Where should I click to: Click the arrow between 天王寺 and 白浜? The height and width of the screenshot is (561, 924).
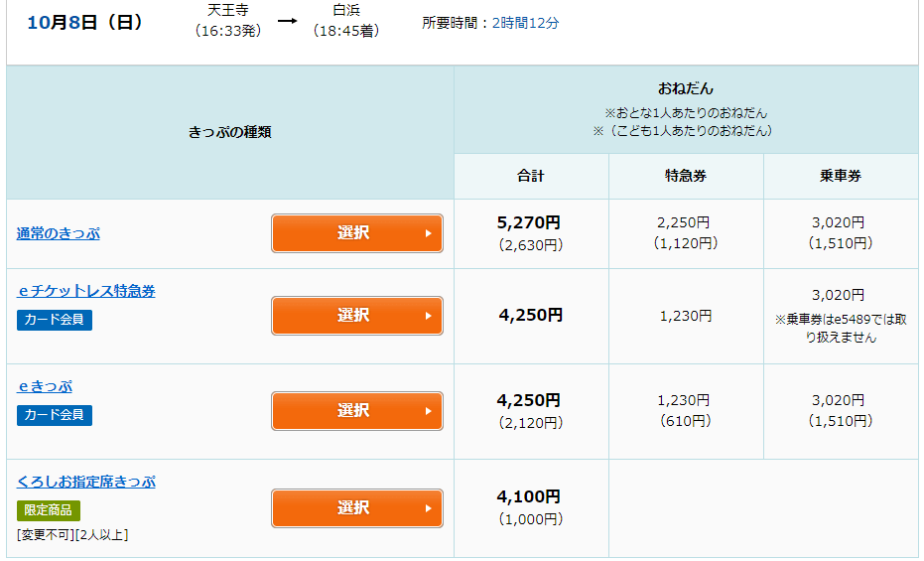coord(287,21)
